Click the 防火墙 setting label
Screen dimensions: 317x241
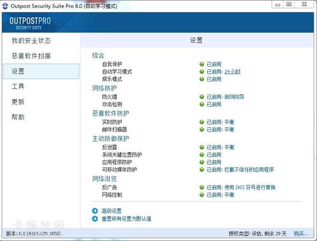click(x=109, y=97)
